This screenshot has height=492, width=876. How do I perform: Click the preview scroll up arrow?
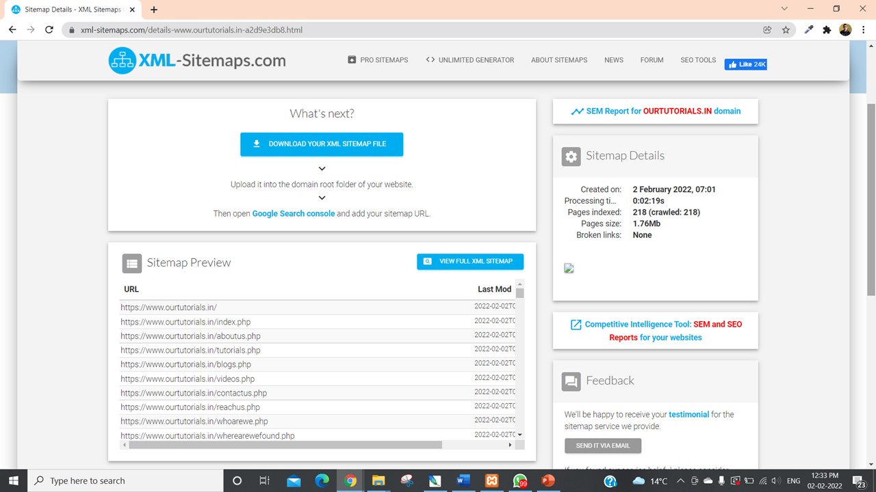520,284
